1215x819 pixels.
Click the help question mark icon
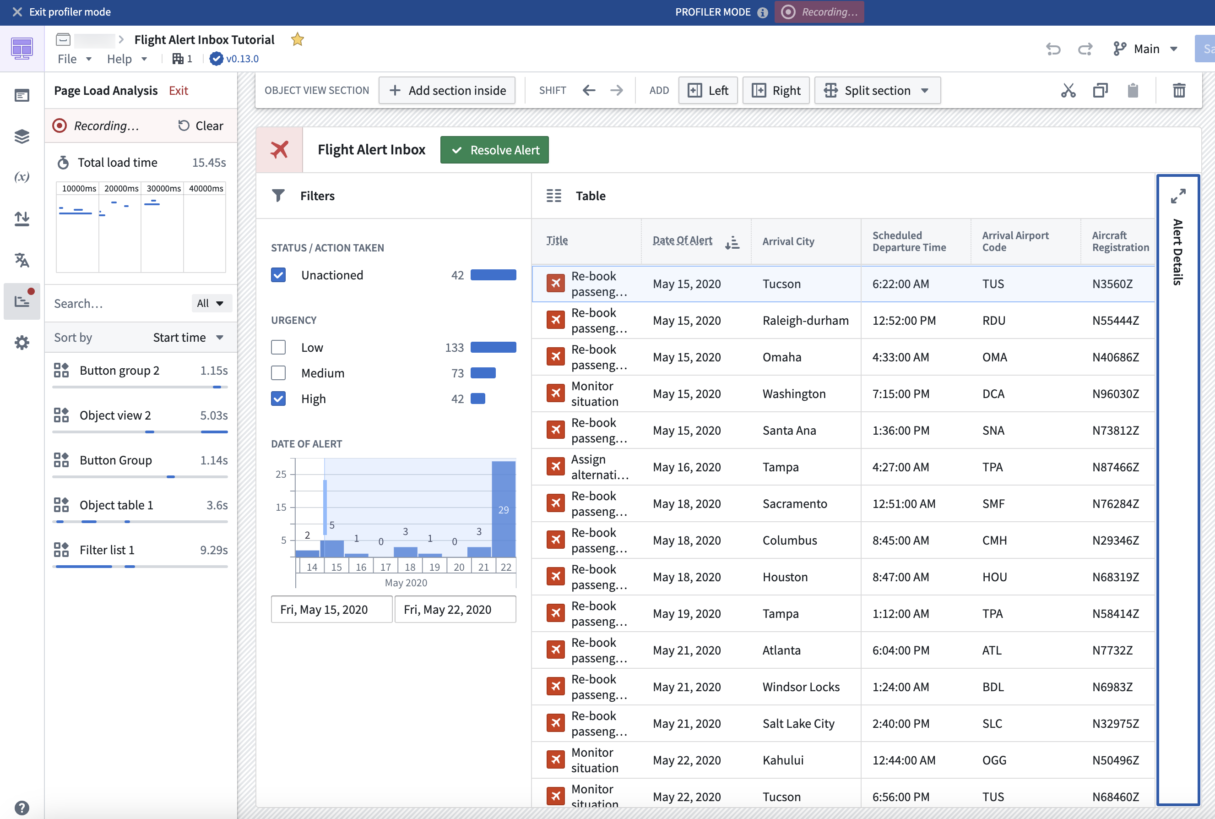pyautogui.click(x=22, y=808)
